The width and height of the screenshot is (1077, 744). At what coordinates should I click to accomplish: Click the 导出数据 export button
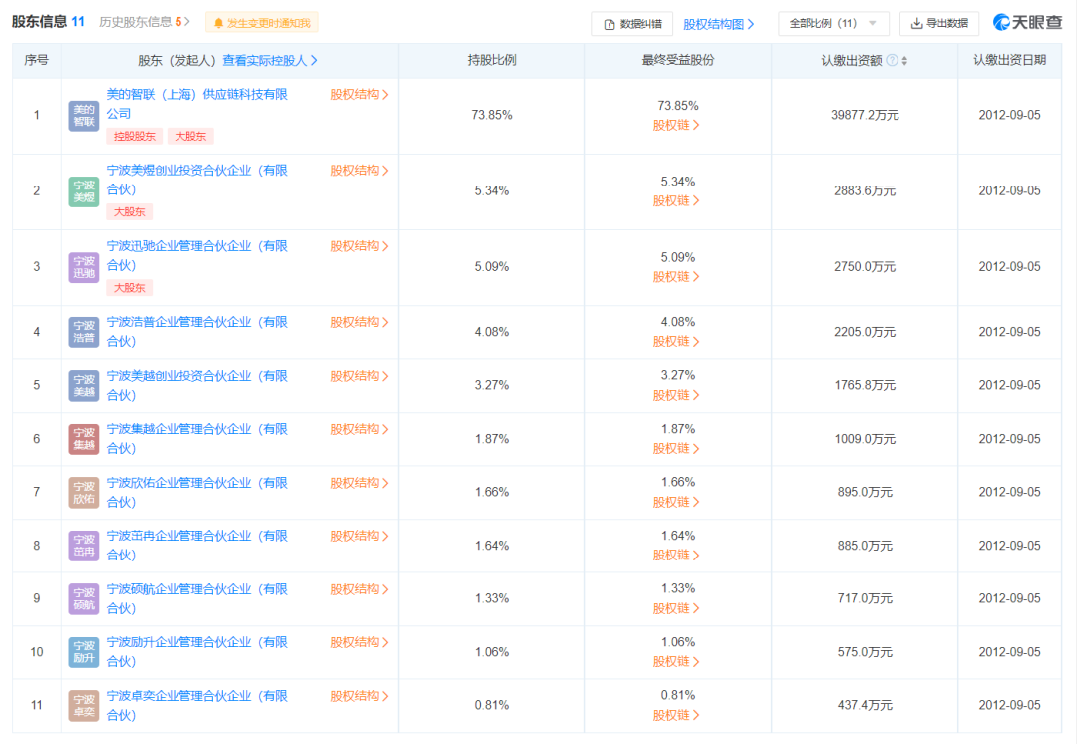pos(939,23)
